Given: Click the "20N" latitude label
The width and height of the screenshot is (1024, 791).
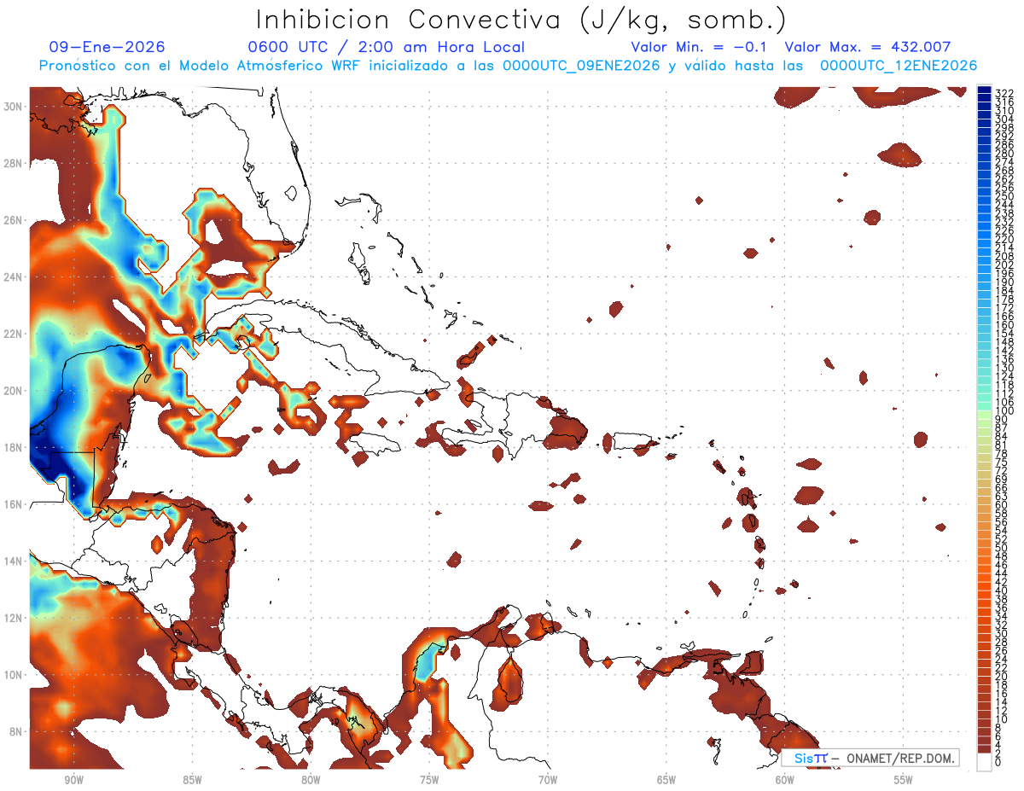Looking at the screenshot, I should click(x=13, y=391).
